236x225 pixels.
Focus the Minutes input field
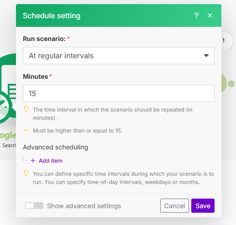click(x=119, y=93)
